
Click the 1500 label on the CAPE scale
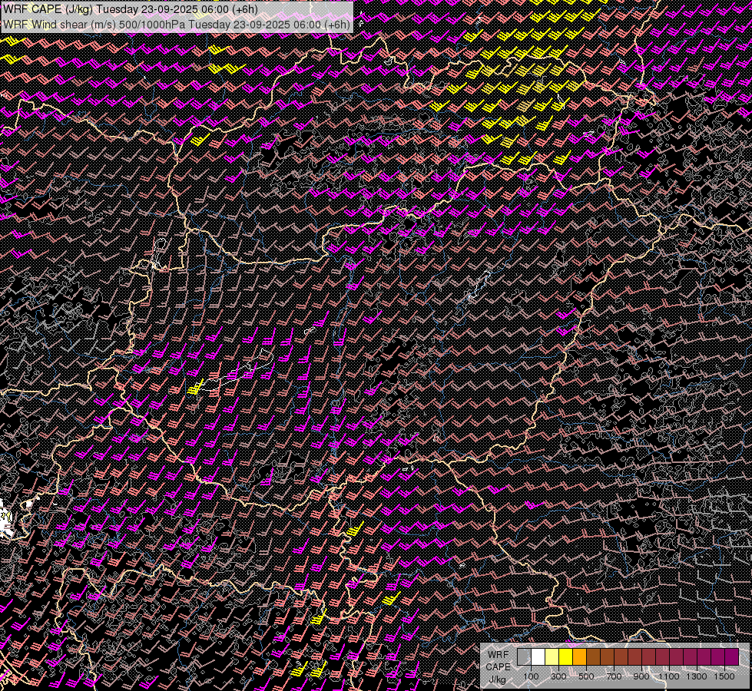tap(724, 676)
